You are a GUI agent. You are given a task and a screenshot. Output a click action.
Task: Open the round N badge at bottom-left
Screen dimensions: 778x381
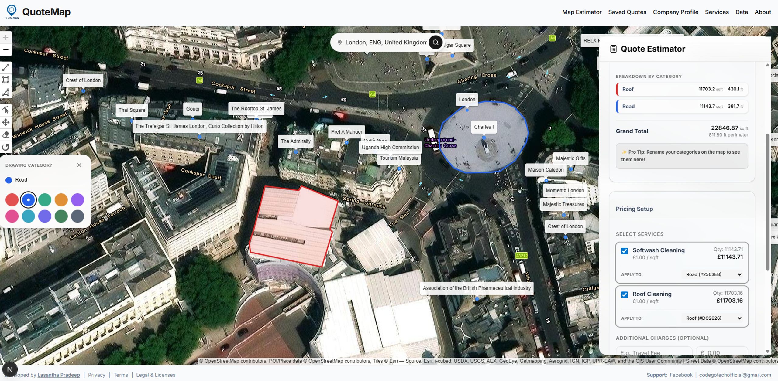point(10,369)
